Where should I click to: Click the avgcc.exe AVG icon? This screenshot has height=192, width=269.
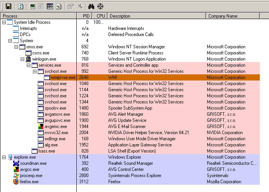point(16,169)
